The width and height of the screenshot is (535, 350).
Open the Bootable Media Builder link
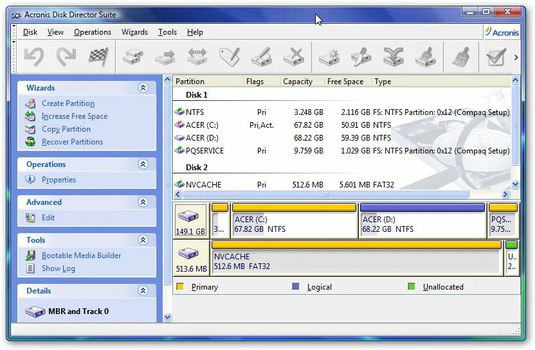(x=81, y=256)
